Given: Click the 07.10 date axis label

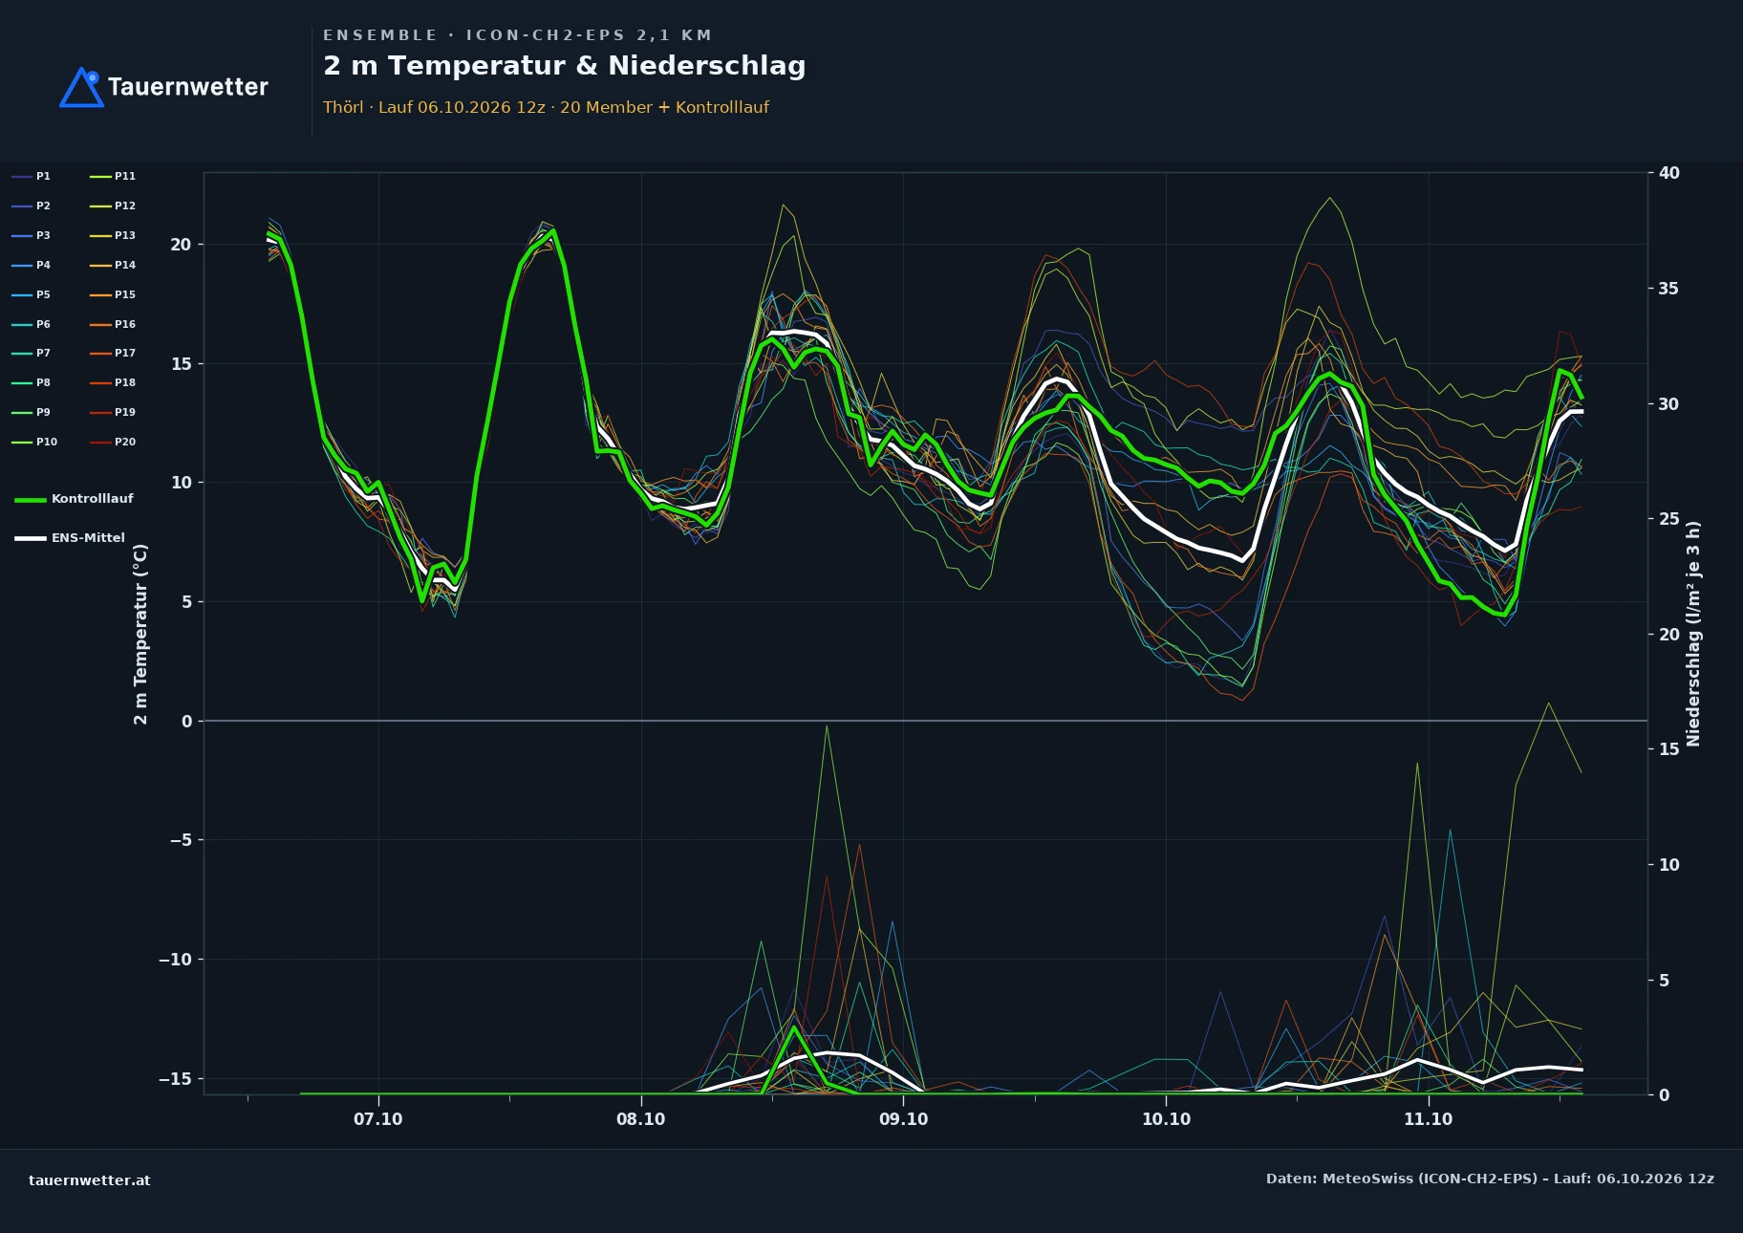Looking at the screenshot, I should (x=378, y=1119).
